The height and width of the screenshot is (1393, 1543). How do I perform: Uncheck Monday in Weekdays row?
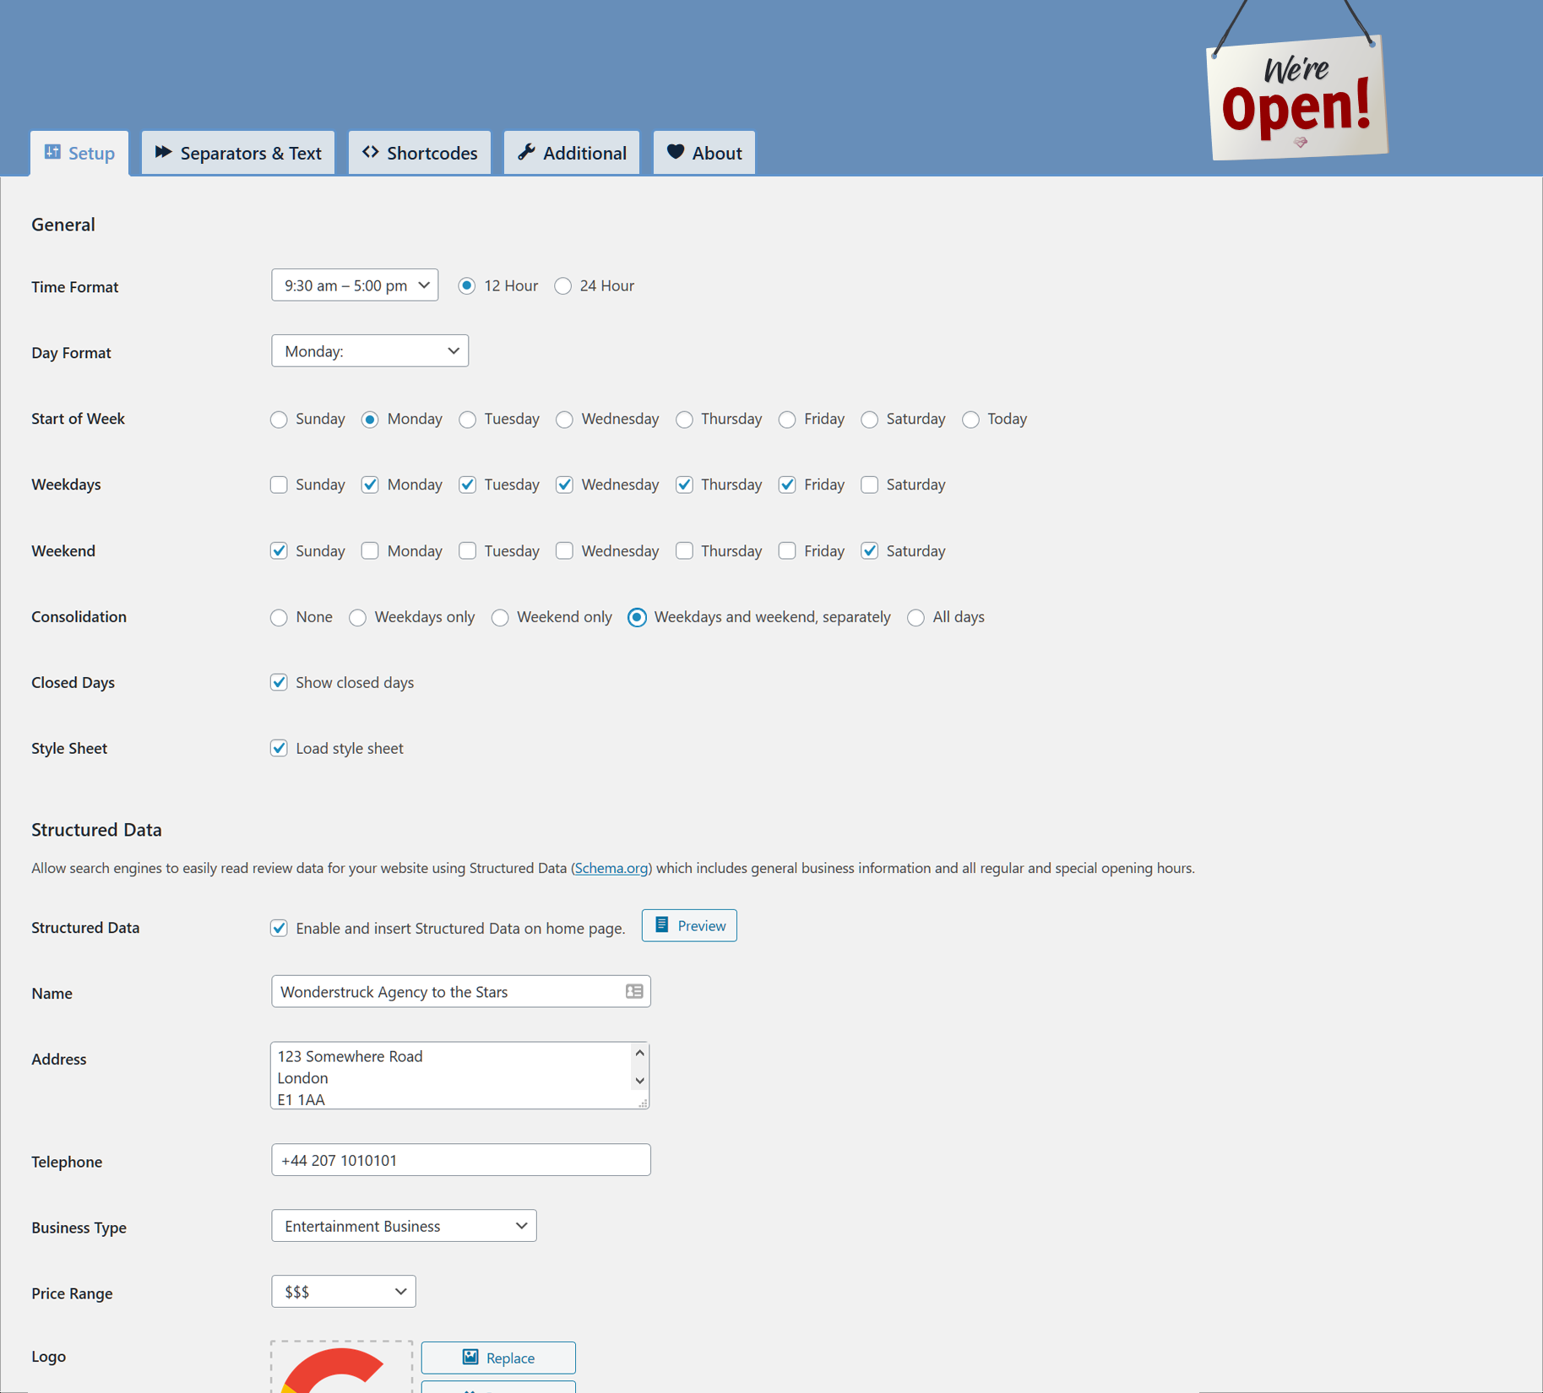370,485
